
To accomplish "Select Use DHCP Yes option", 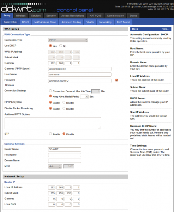I will (x=50, y=46).
